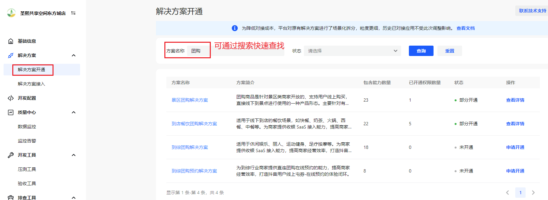Select 压测工具 in the sidebar
This screenshot has width=548, height=200.
pyautogui.click(x=27, y=169)
